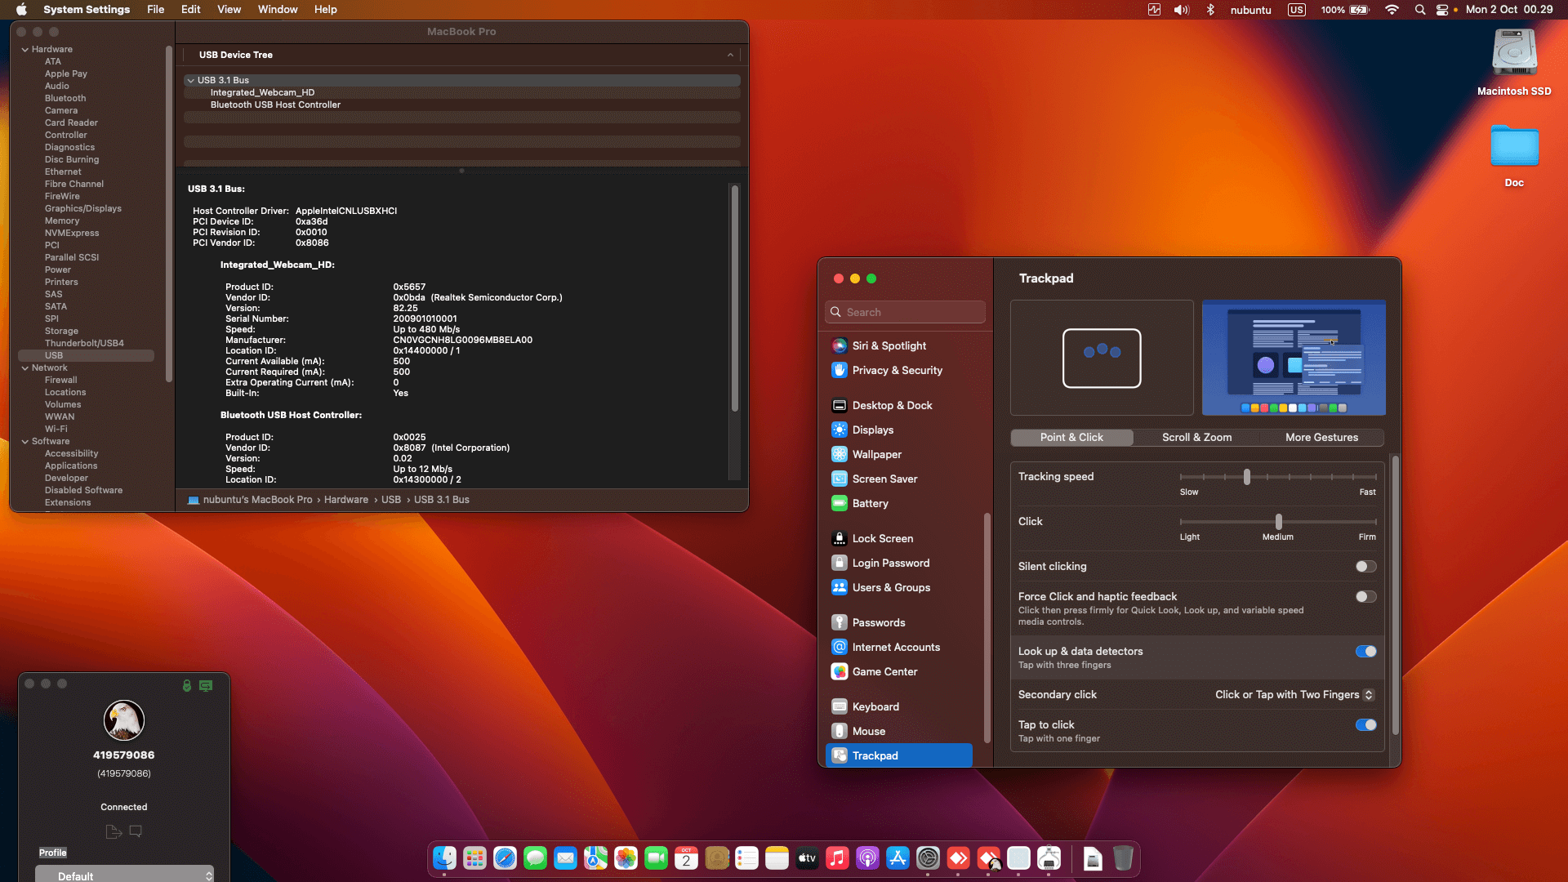Switch to the Scroll & Zoom tab
The image size is (1568, 882).
1196,437
